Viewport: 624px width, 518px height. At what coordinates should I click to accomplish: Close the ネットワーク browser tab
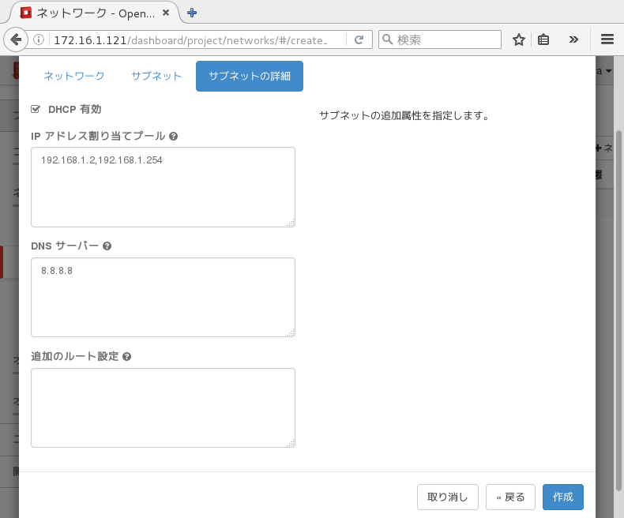tap(166, 13)
